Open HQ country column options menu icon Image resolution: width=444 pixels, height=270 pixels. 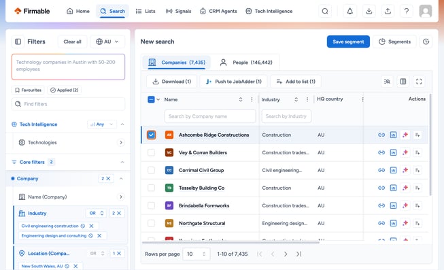[x=362, y=99]
